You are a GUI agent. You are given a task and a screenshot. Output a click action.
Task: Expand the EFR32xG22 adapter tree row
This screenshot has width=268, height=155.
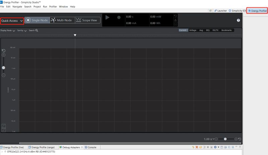tap(2, 152)
